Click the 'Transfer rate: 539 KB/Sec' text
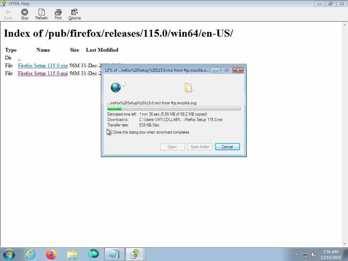The height and width of the screenshot is (261, 348). 133,125
